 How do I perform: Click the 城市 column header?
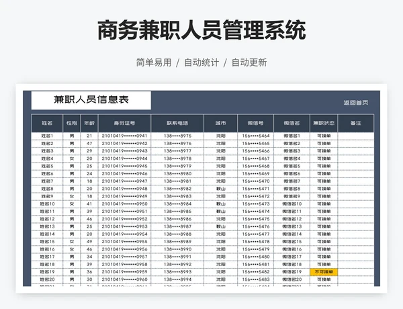[x=221, y=123]
